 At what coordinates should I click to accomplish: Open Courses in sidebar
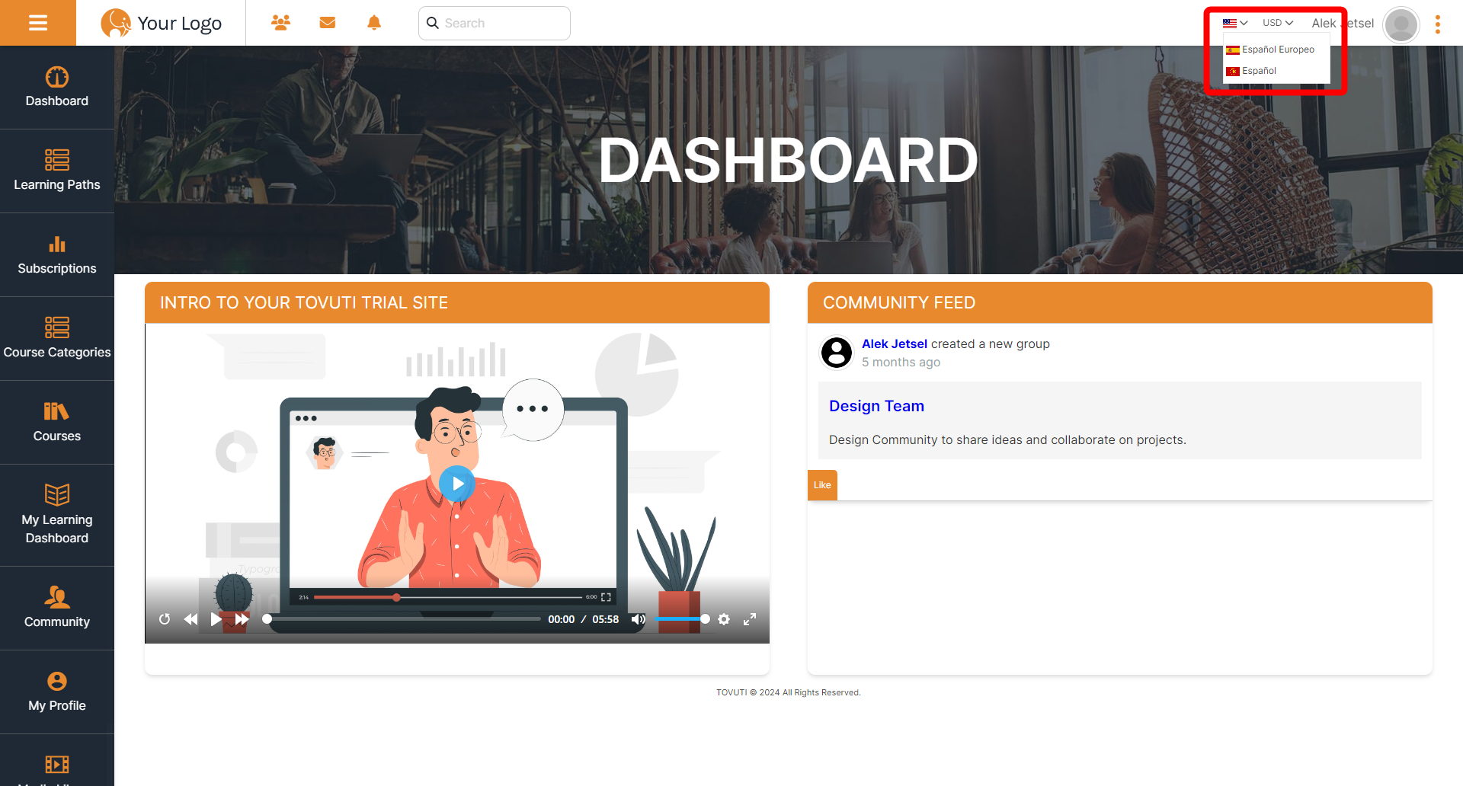tap(57, 423)
